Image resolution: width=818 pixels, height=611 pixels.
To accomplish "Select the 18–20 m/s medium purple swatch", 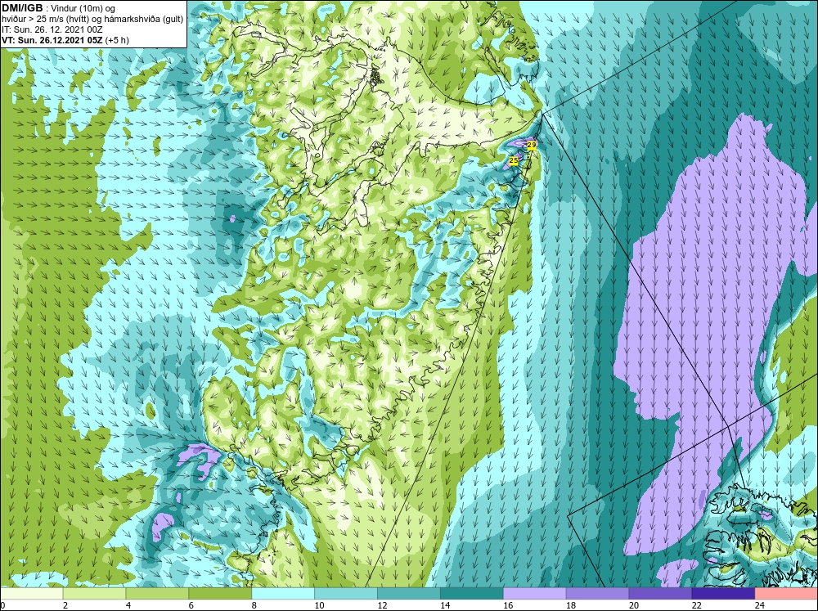I will [597, 594].
